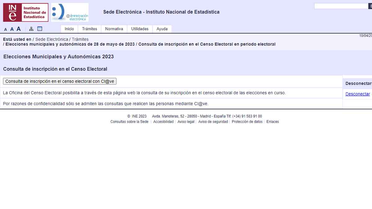Click the Administración Electrónica logo
Viewport: 372px width, 209px height.
tap(69, 12)
